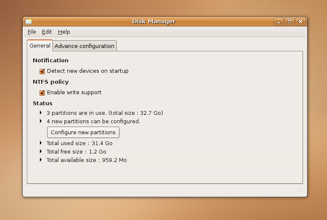Expand the 3 partitions in use row
Viewport: 327px width, 220px height.
[x=41, y=113]
